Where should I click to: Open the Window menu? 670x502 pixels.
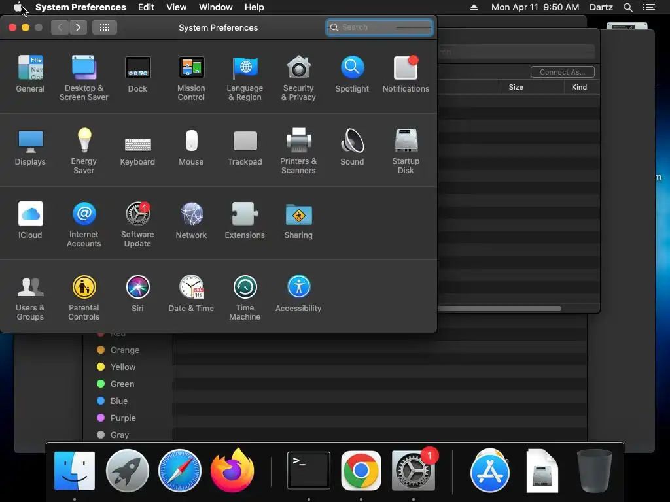[x=216, y=7]
